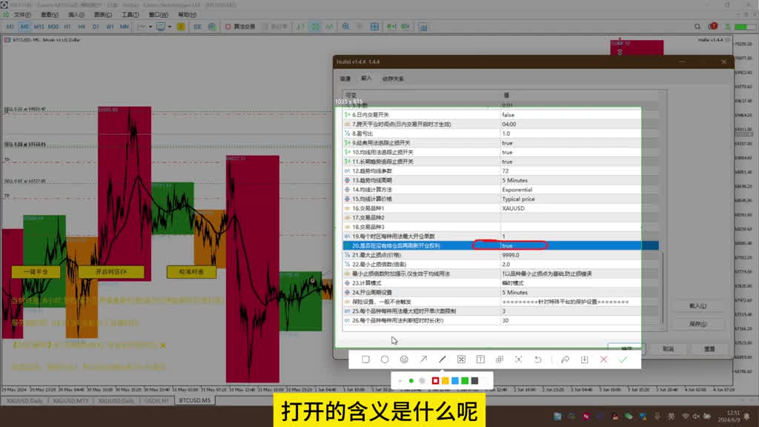Select the ellipse annotation tool
Image resolution: width=759 pixels, height=427 pixels.
click(385, 360)
